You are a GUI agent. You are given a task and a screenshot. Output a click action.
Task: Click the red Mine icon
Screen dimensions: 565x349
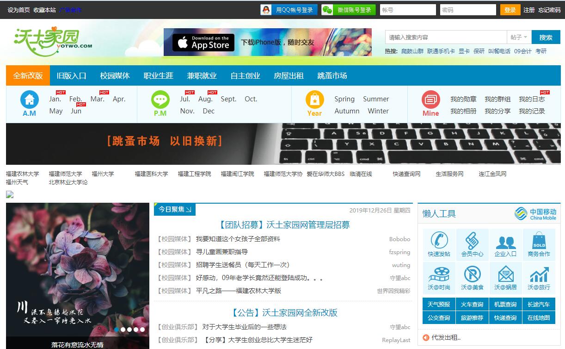pos(430,100)
